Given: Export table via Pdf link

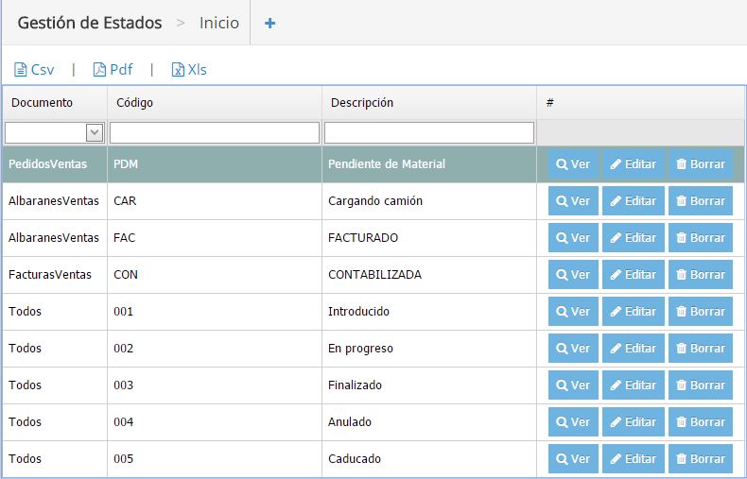Looking at the screenshot, I should pos(113,70).
